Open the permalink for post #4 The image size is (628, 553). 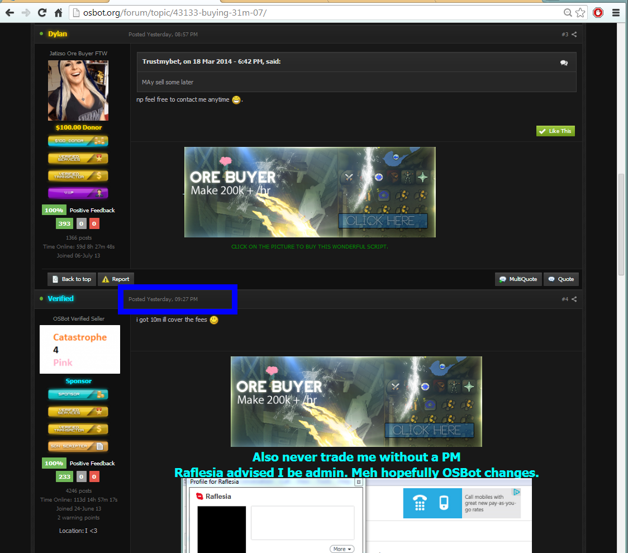click(565, 299)
